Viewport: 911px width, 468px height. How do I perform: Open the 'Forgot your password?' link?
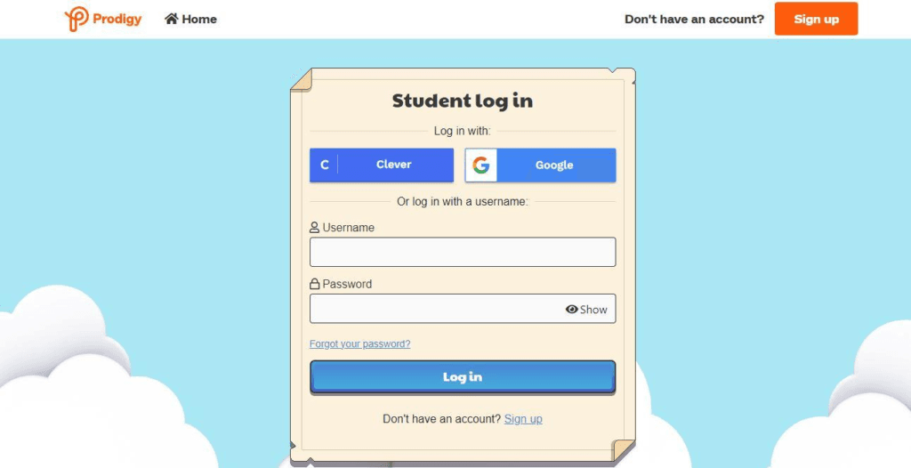click(359, 343)
